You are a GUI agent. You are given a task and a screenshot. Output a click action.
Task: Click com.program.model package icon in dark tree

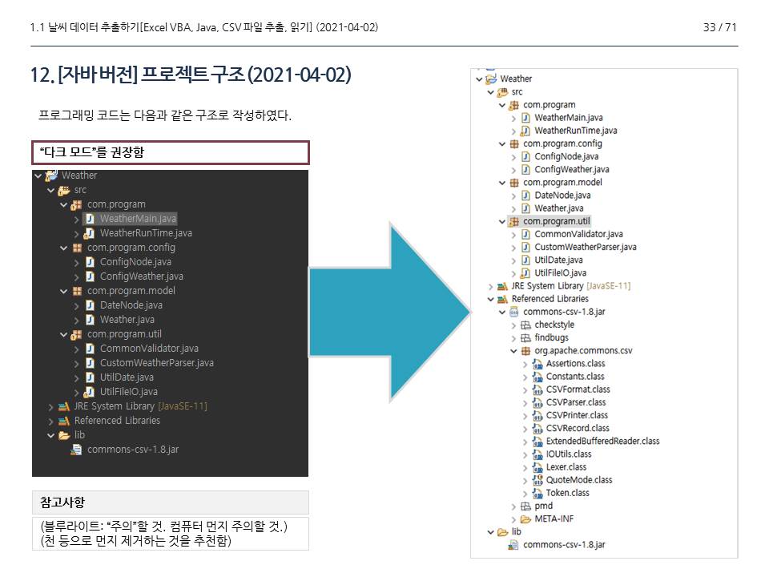[77, 291]
